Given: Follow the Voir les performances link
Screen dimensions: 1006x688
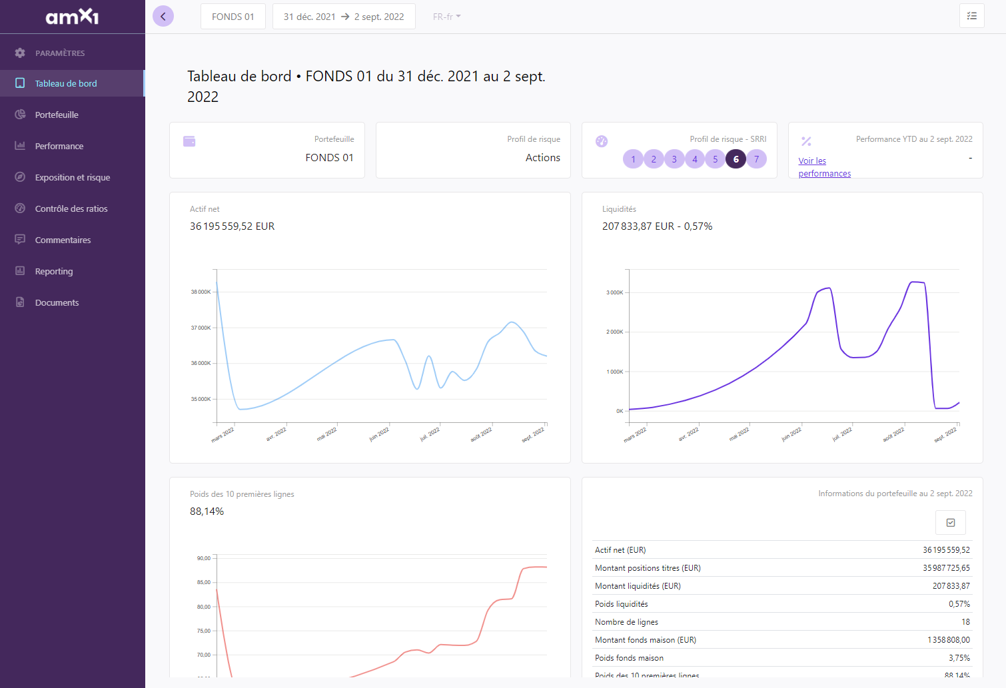Looking at the screenshot, I should click(825, 167).
